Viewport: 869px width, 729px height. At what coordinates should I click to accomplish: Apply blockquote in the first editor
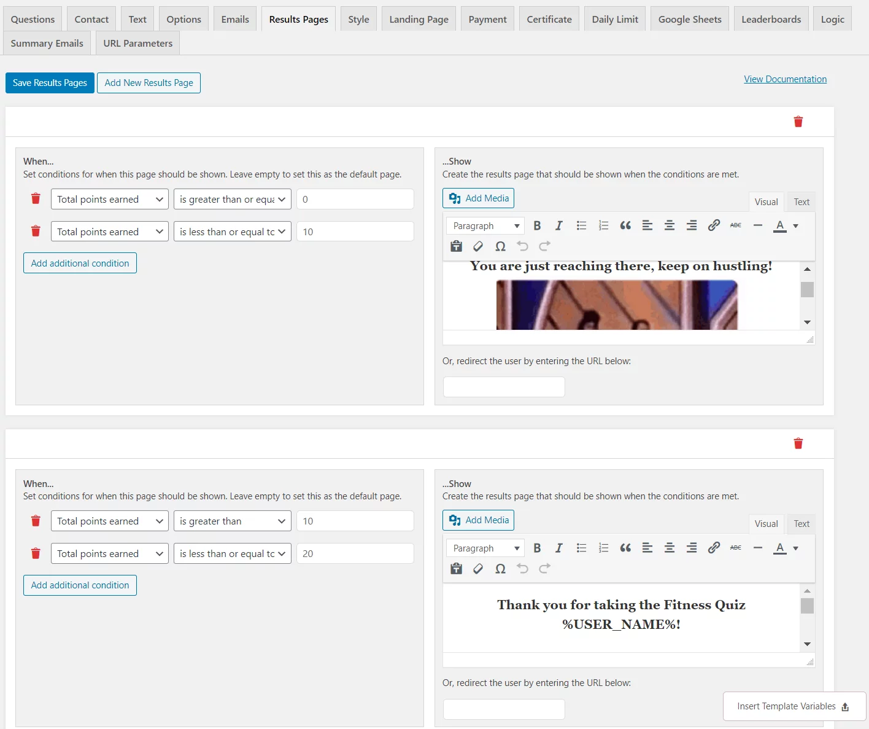[x=625, y=225]
